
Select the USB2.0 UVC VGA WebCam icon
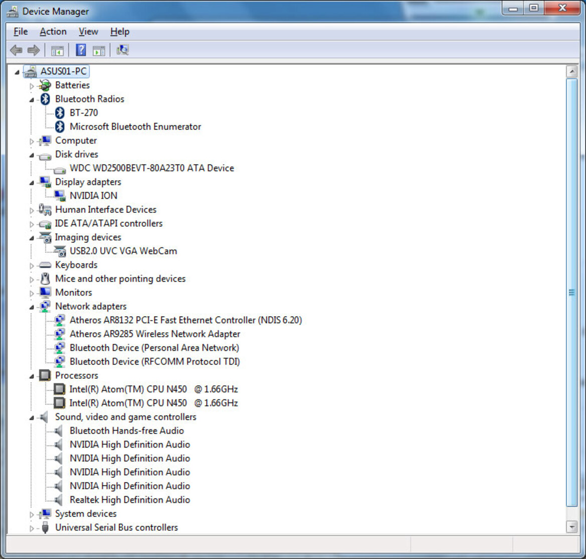[x=60, y=251]
